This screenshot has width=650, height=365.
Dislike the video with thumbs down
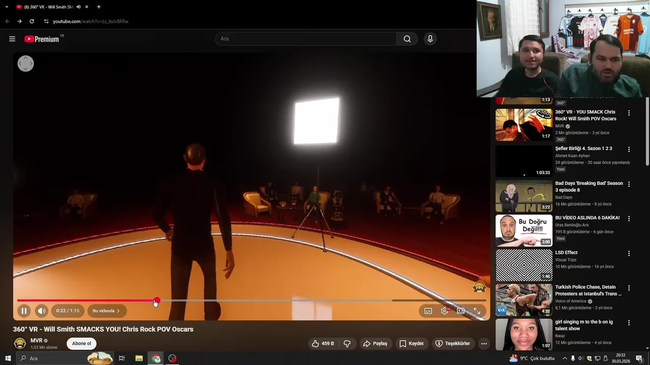click(347, 344)
